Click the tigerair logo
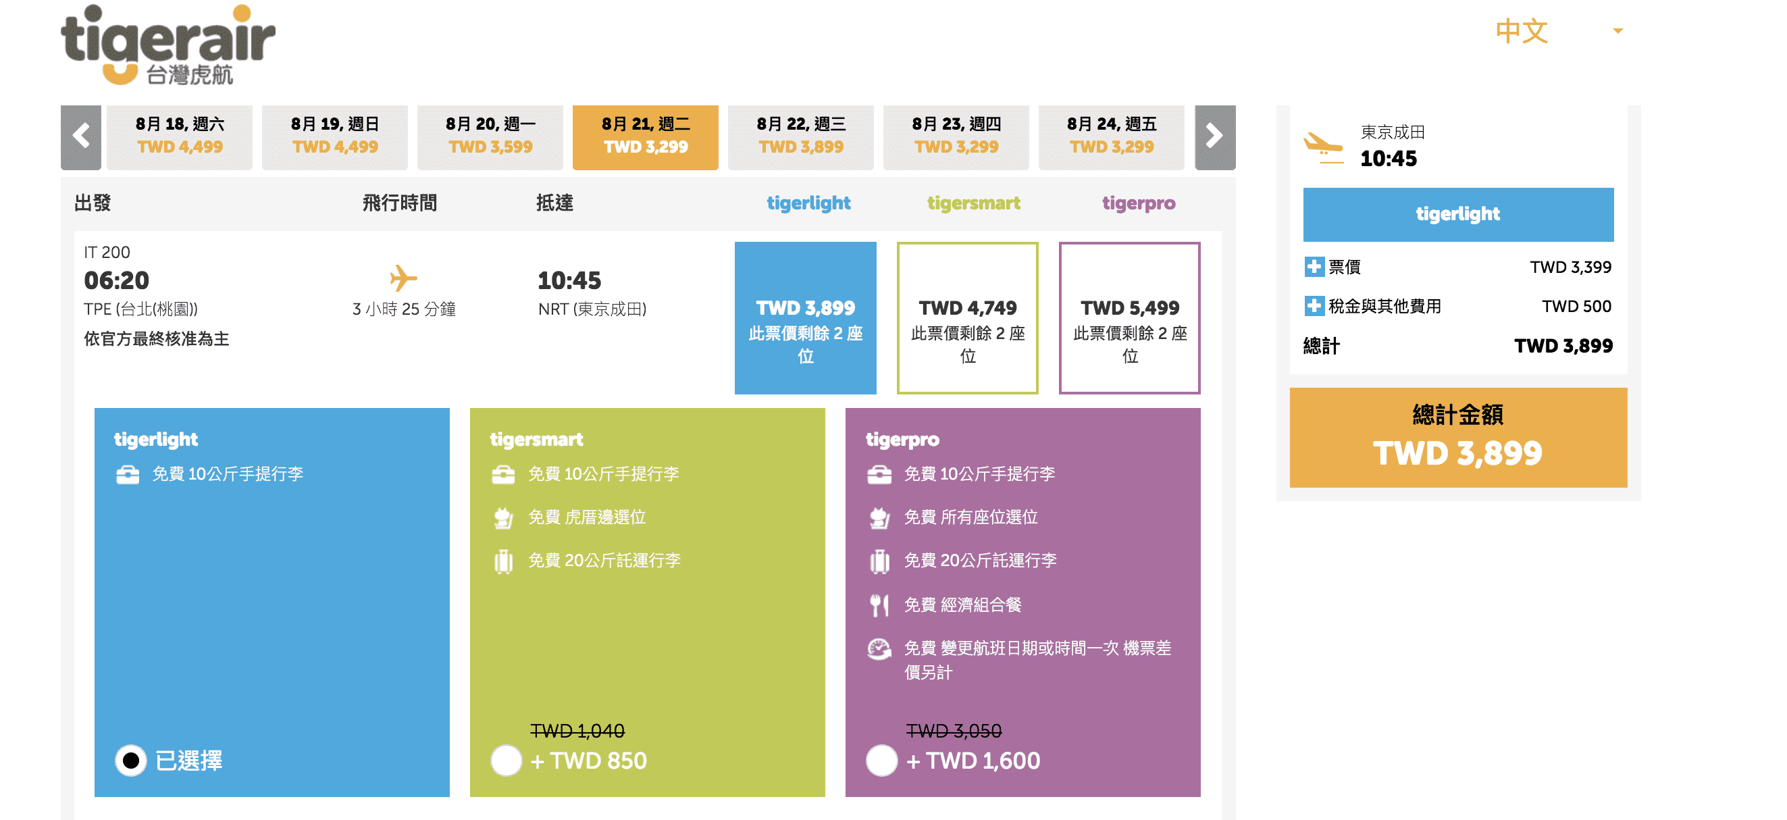Image resolution: width=1787 pixels, height=820 pixels. [x=168, y=45]
